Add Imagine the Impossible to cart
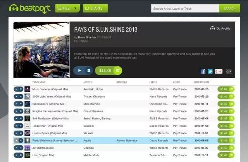Viewport: 248px width, 162px height. point(226,111)
